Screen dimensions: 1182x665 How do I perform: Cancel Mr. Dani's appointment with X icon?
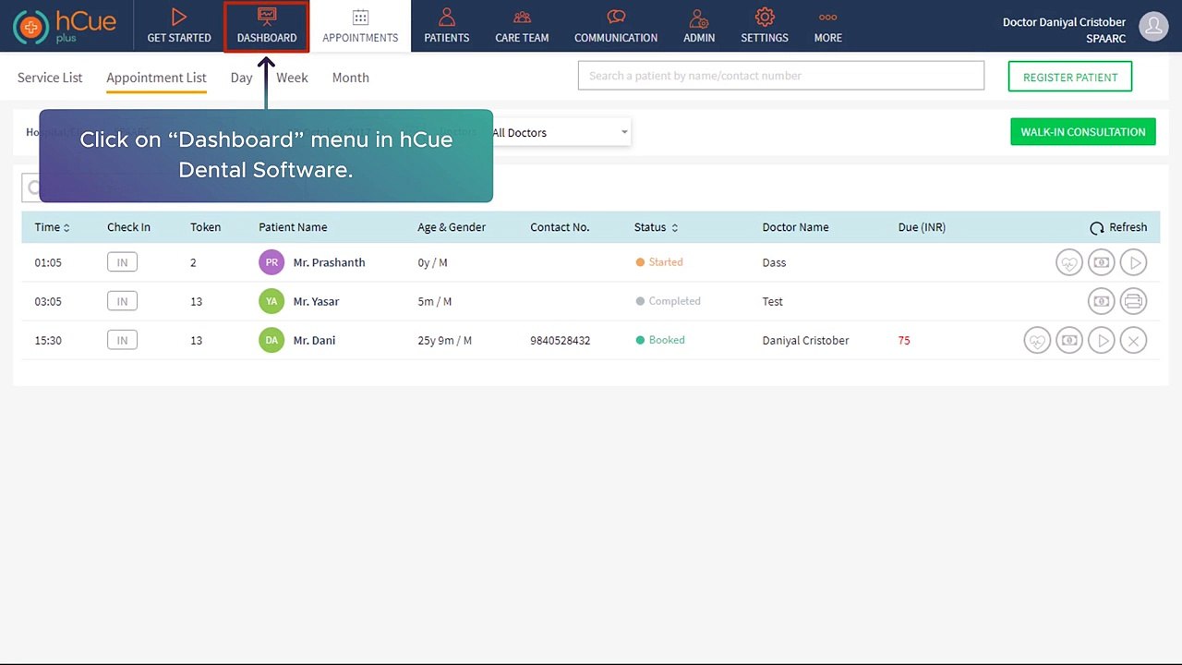(1134, 340)
